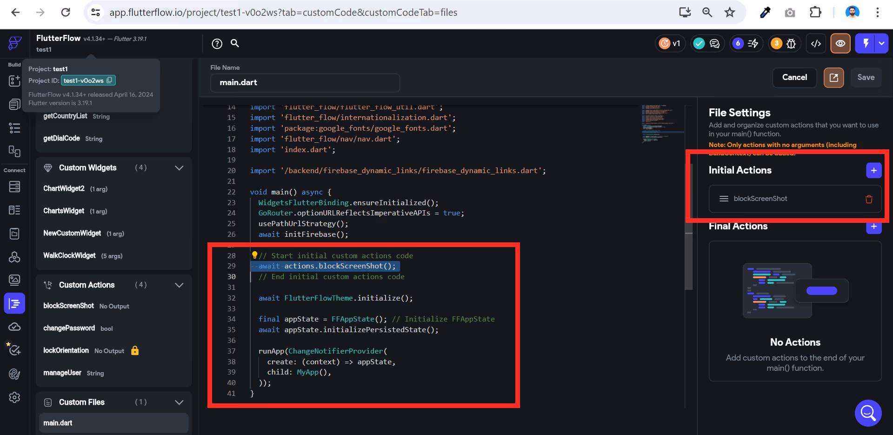The height and width of the screenshot is (435, 893).
Task: Open the developer code view icon
Action: pyautogui.click(x=816, y=43)
